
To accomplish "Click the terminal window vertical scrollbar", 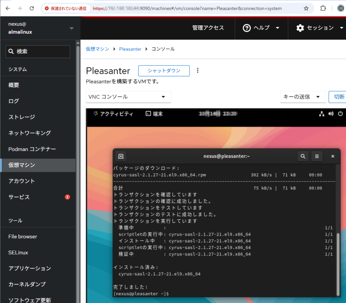I will pos(338,263).
